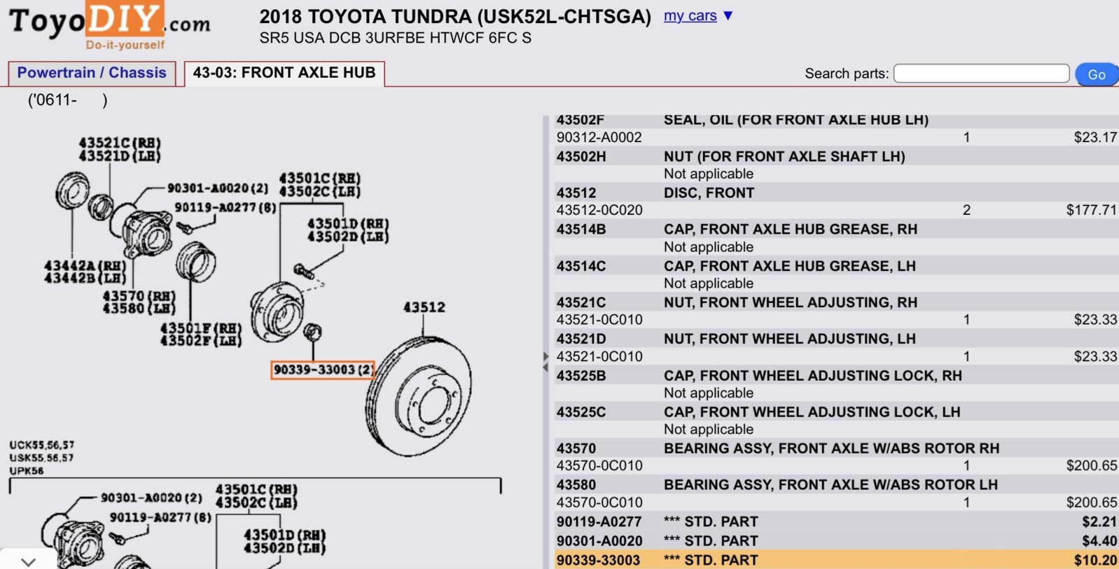Click the front disc rotor drawing
The image size is (1119, 569).
(418, 396)
